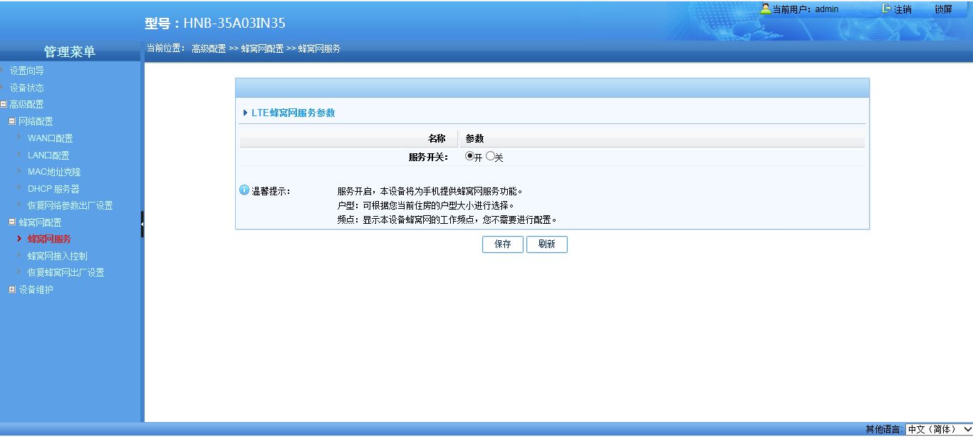Click the triangle icon before LTE蜂窝网服务参数
Viewport: 973px width, 437px height.
[246, 113]
